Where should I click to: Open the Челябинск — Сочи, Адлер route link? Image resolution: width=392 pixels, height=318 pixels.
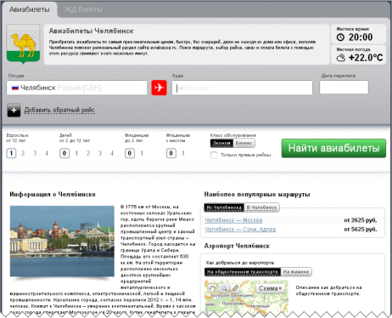coord(240,230)
